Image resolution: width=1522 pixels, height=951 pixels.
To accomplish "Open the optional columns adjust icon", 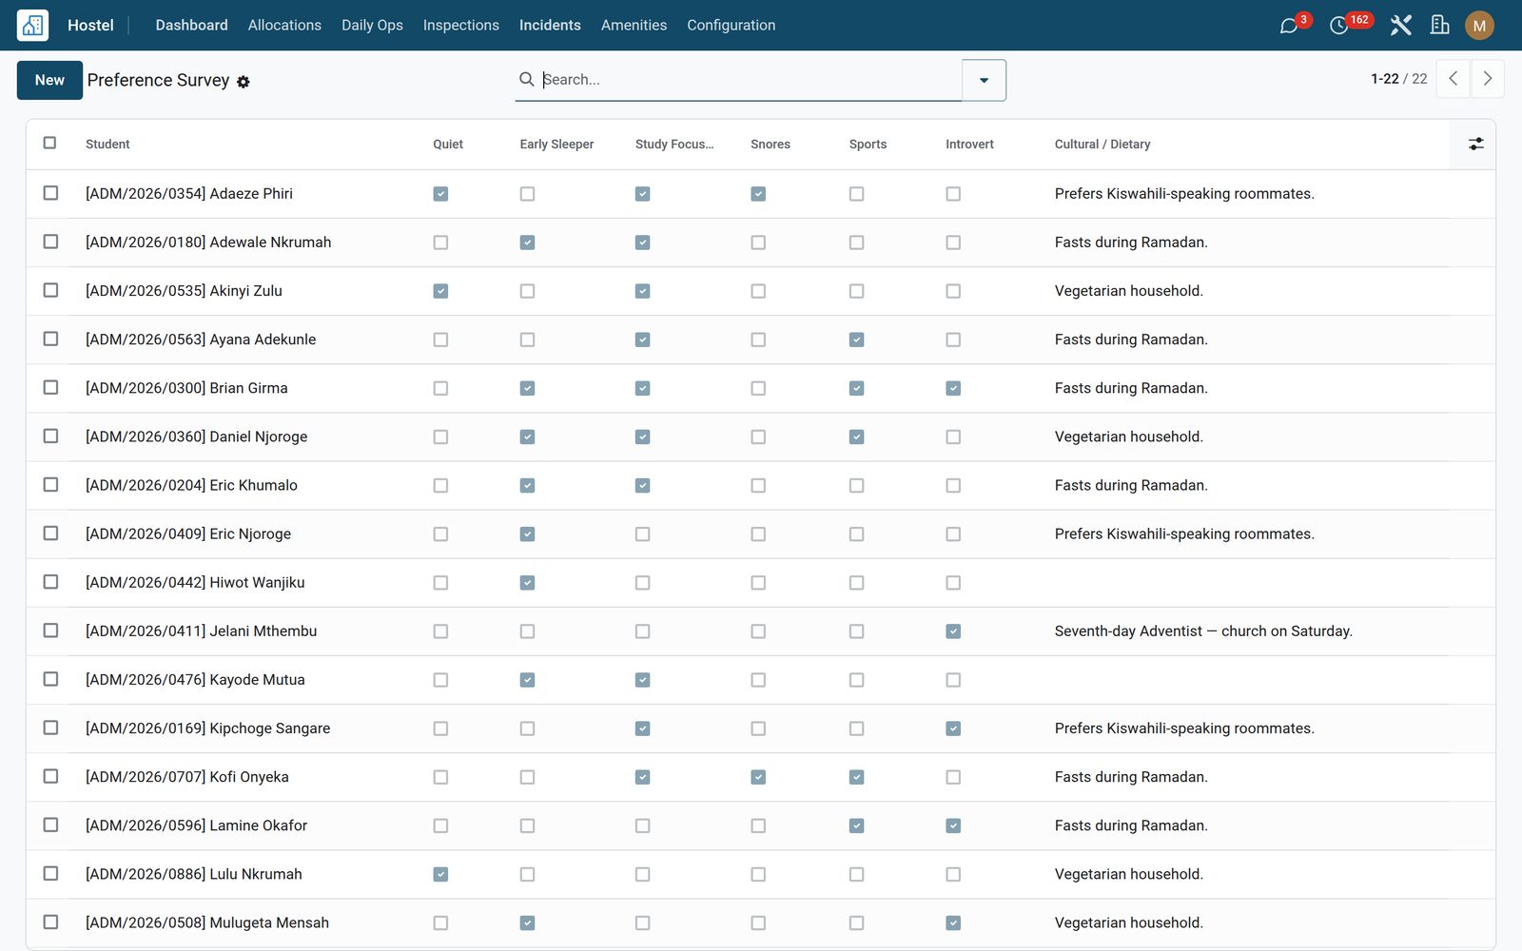I will [x=1475, y=144].
